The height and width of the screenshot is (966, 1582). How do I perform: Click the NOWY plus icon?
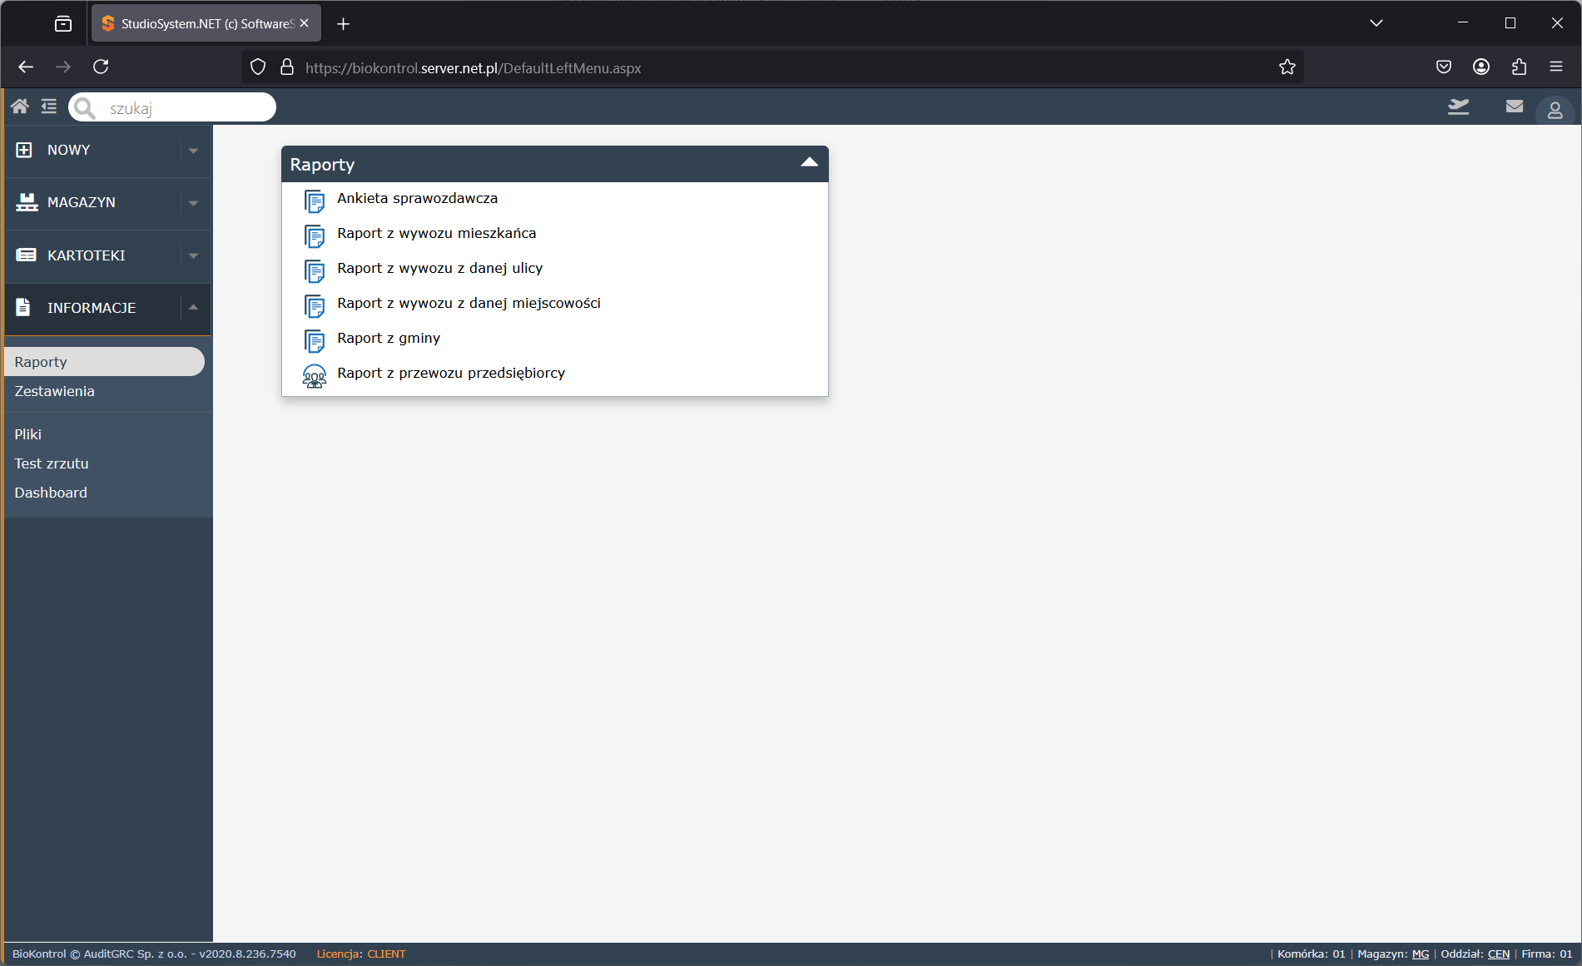click(24, 150)
